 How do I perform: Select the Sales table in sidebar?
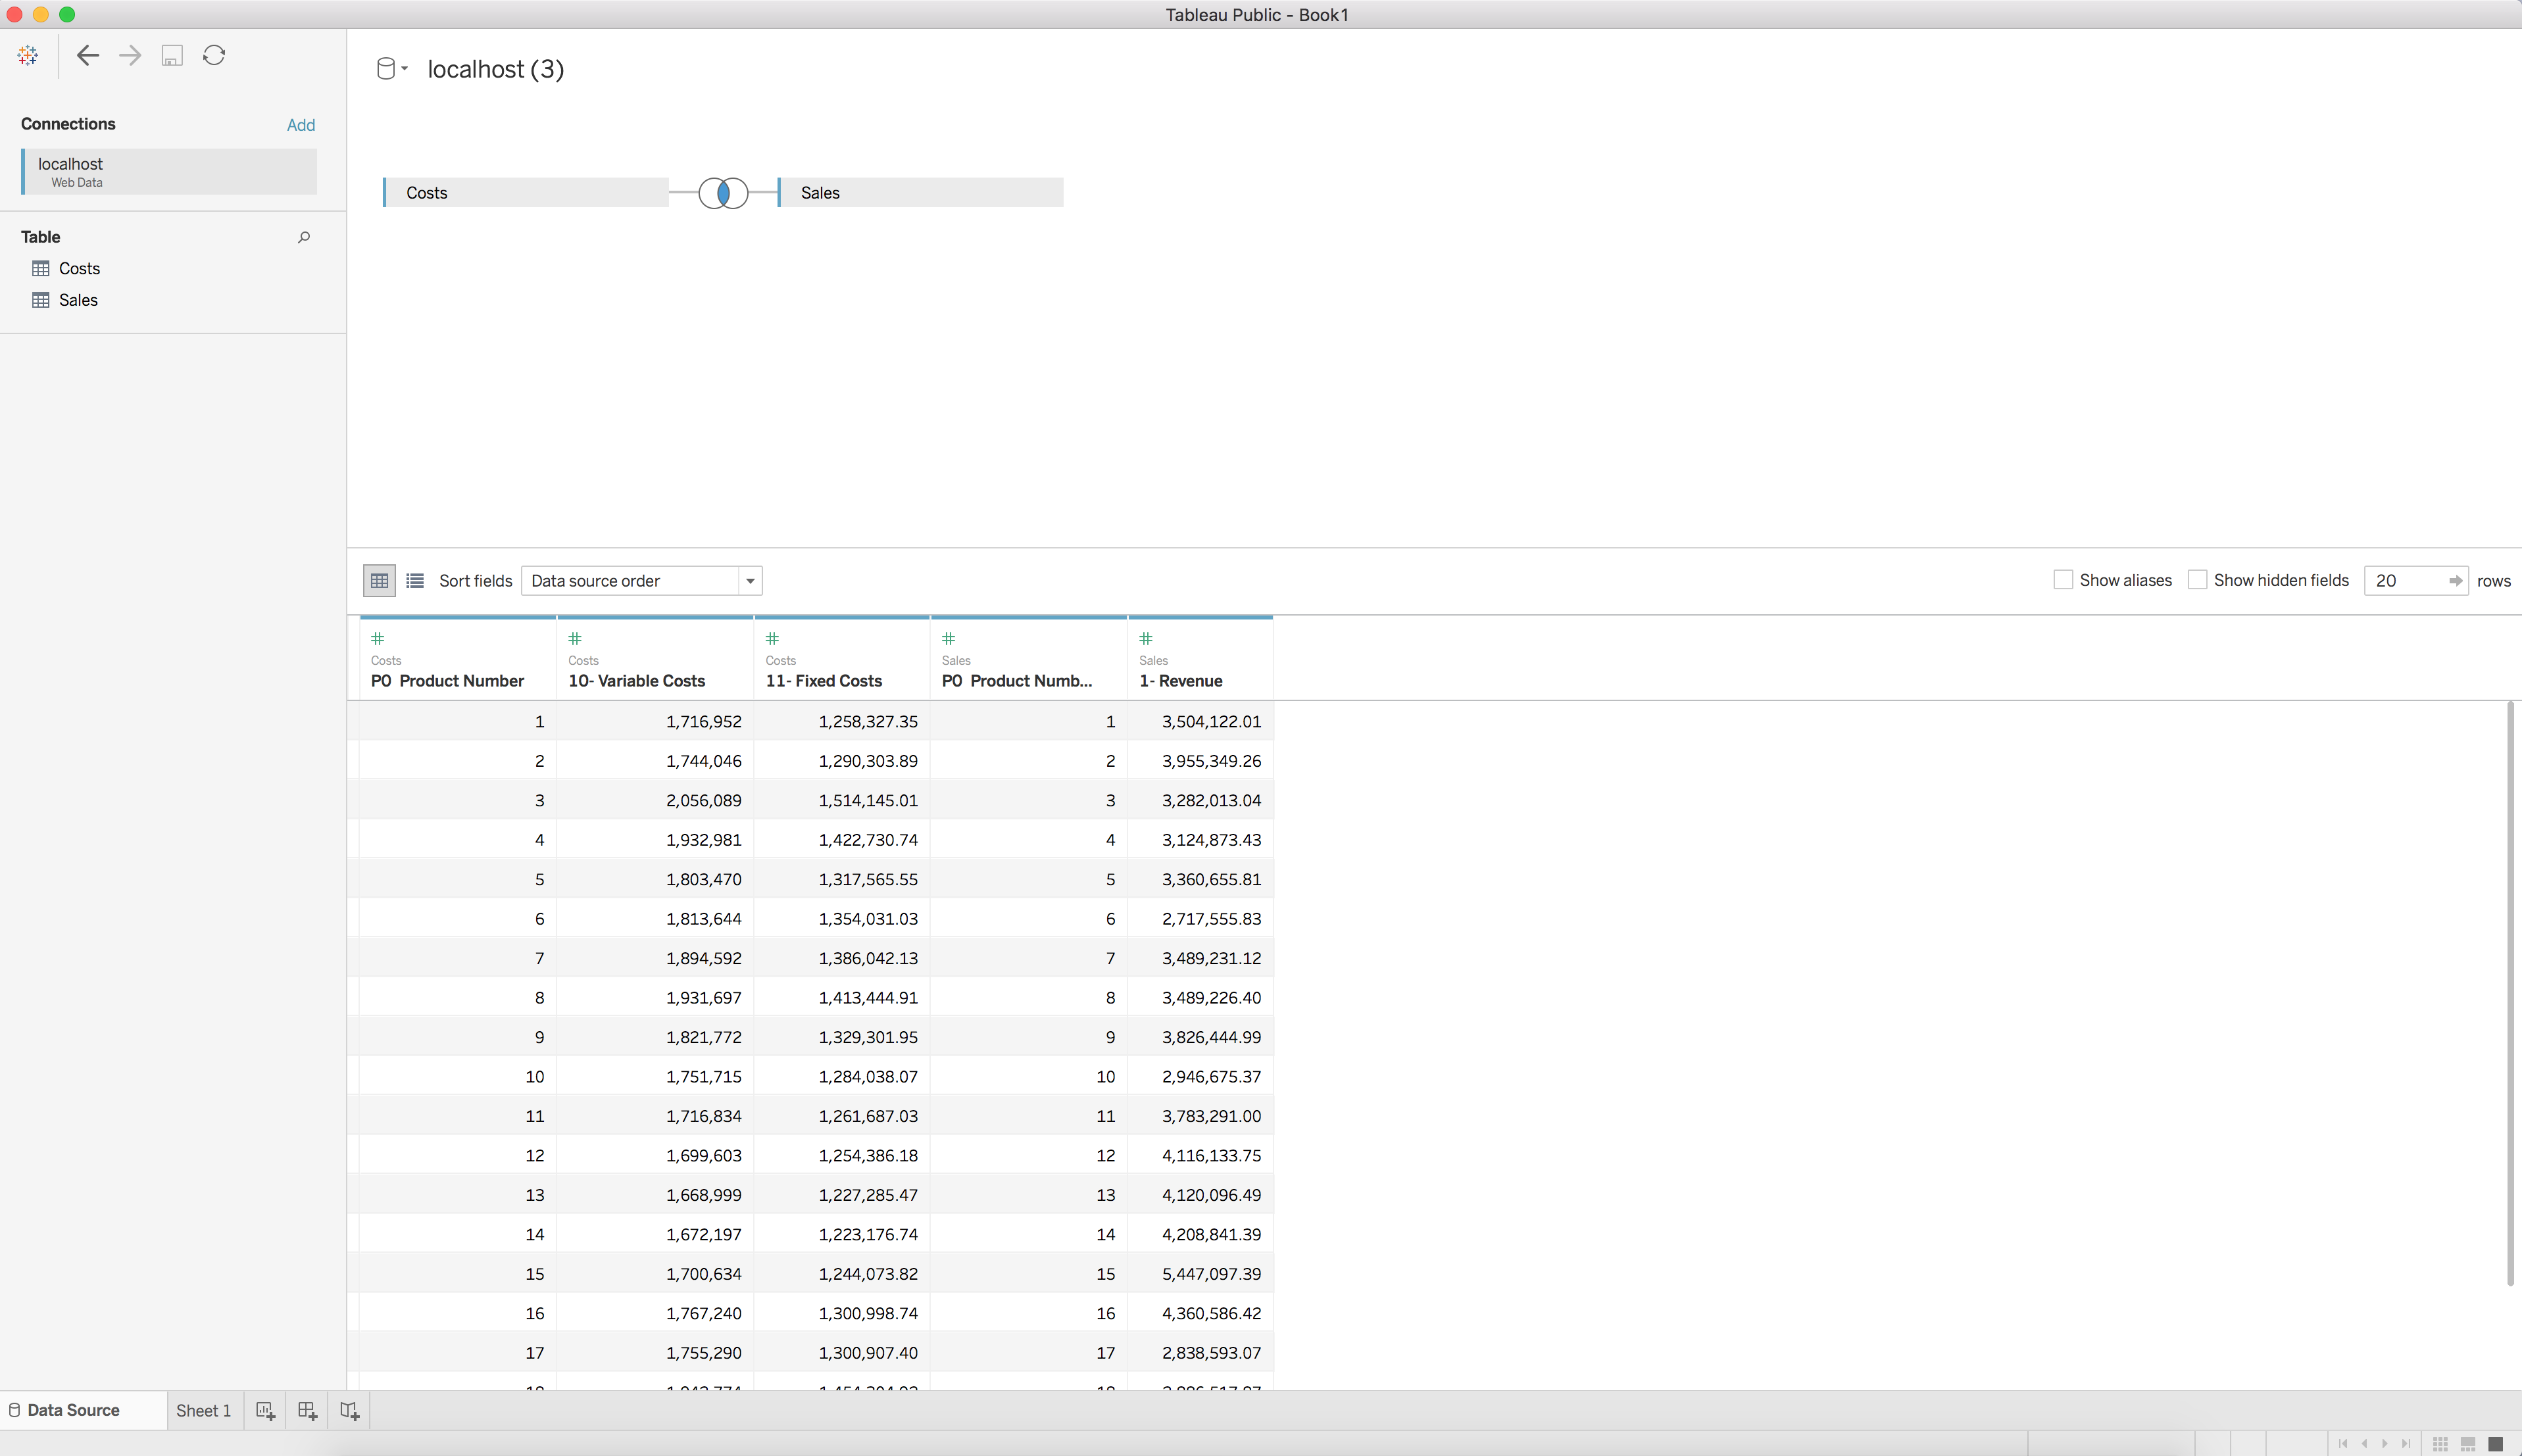(x=78, y=300)
